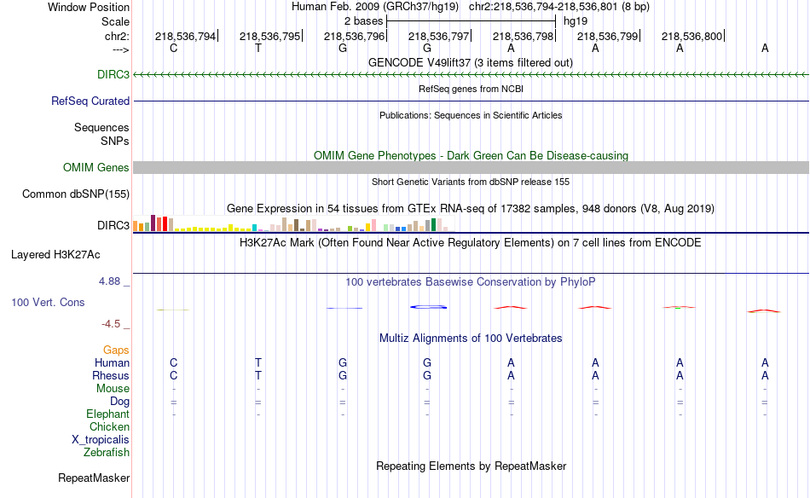
Task: Click base C in the top sequence row
Action: tap(174, 48)
